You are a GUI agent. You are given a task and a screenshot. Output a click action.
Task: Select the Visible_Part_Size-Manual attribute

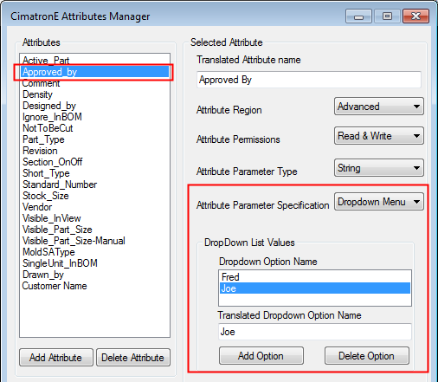click(74, 241)
